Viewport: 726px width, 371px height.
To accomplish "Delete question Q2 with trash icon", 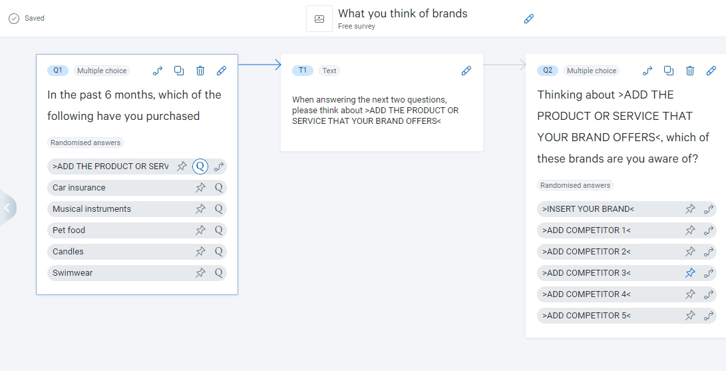I will pos(690,71).
